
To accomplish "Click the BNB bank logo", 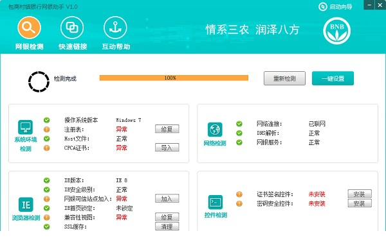I will point(336,31).
